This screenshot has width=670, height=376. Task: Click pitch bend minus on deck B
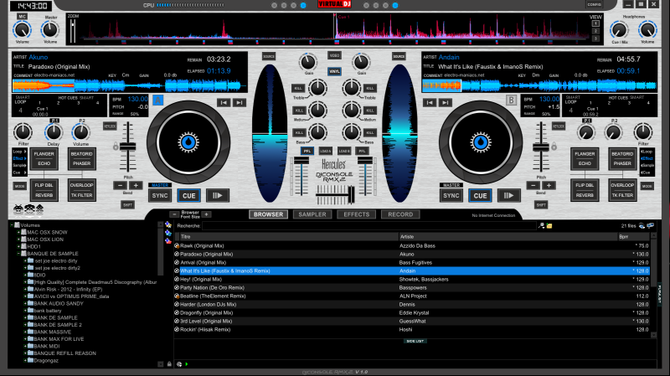[533, 185]
